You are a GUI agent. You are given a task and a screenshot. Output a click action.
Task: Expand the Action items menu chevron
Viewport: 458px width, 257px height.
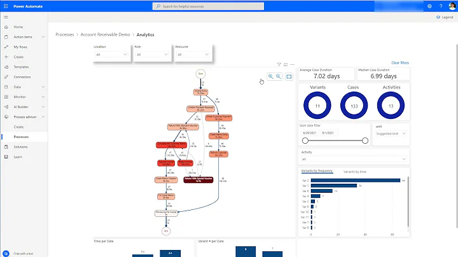coord(43,37)
